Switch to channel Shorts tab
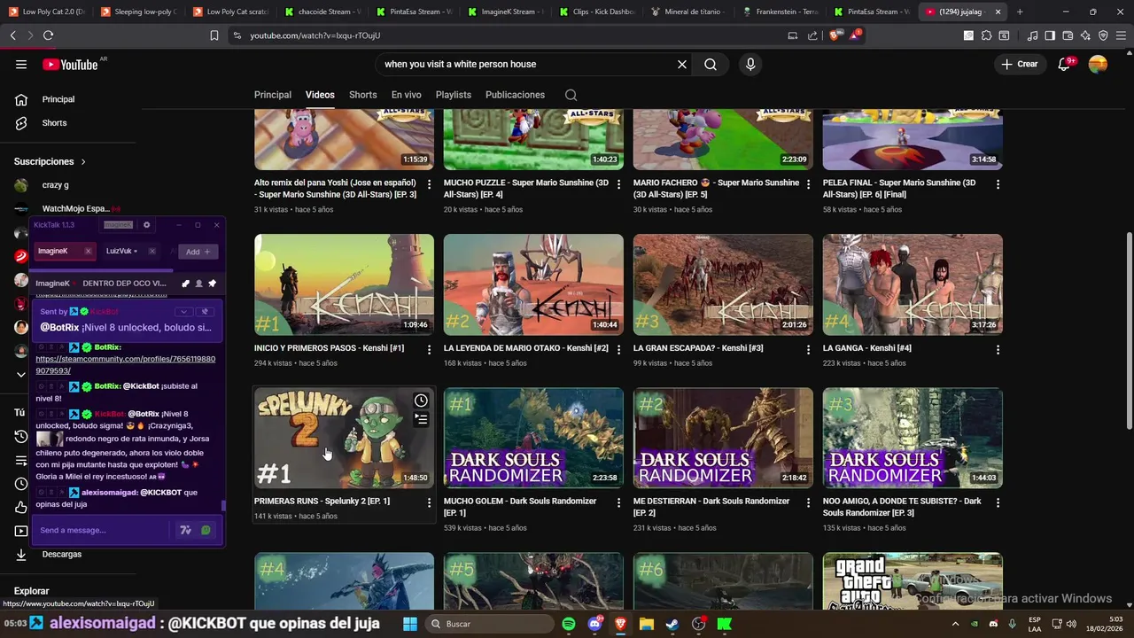This screenshot has width=1134, height=638. click(x=363, y=95)
